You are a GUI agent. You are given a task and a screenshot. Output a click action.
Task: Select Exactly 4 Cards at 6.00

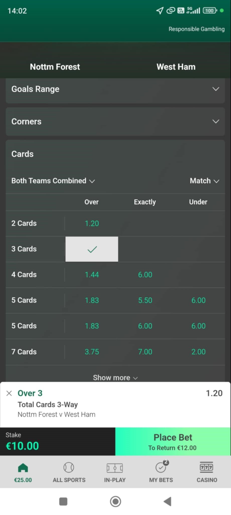coord(145,275)
